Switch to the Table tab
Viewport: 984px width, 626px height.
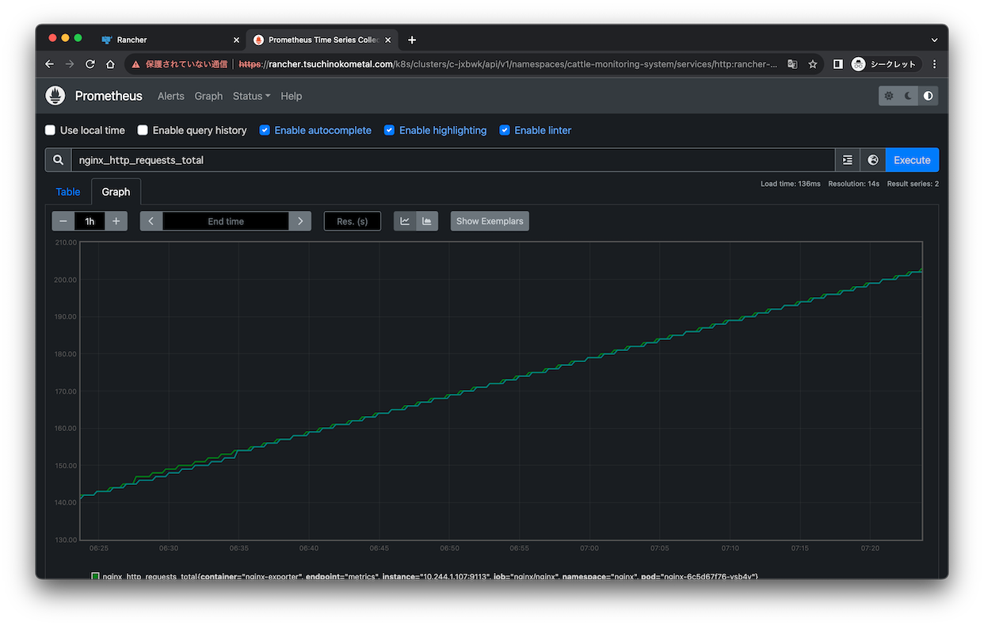pyautogui.click(x=68, y=192)
